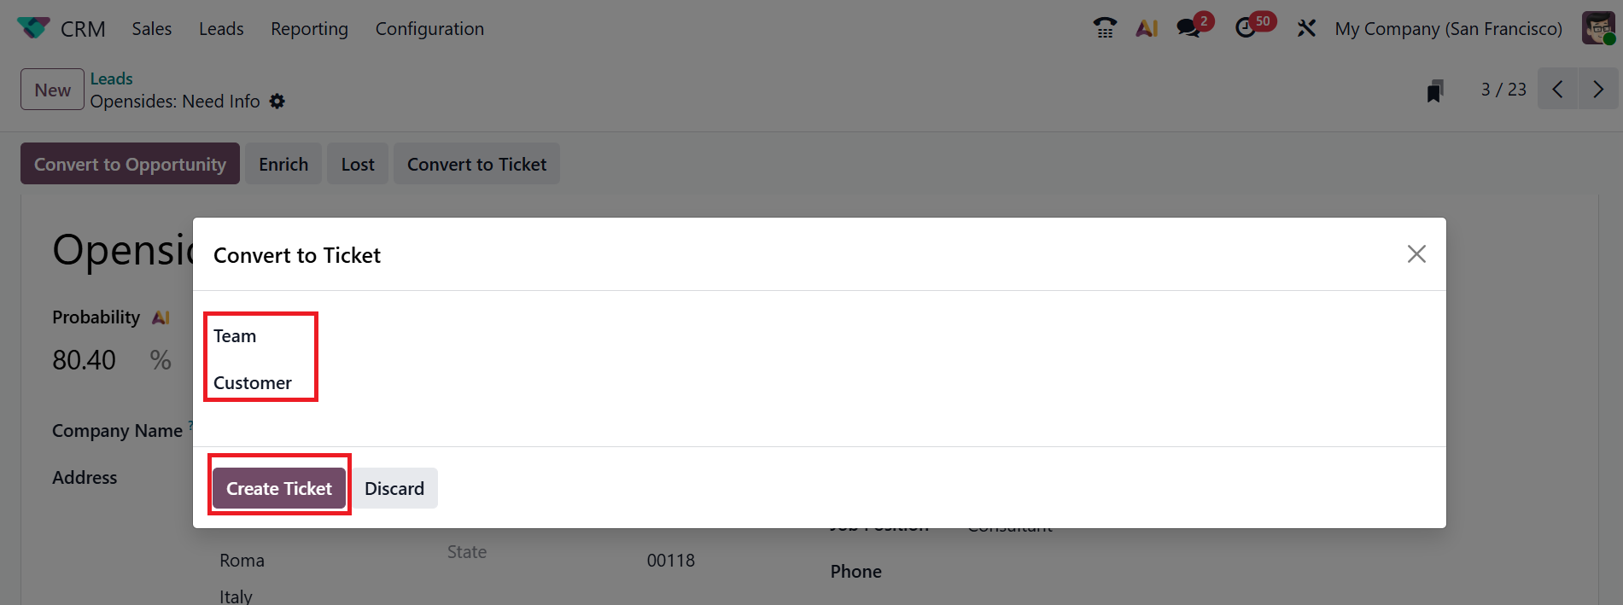Open the Reporting menu

(309, 29)
